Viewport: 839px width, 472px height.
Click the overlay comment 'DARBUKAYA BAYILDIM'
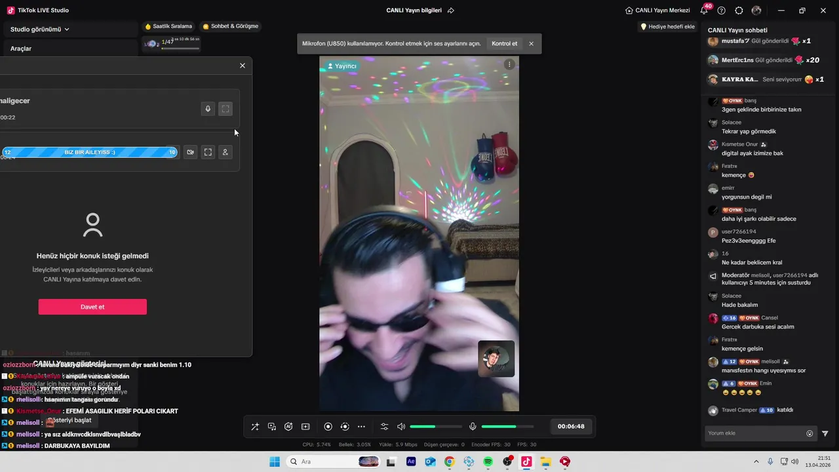[77, 446]
